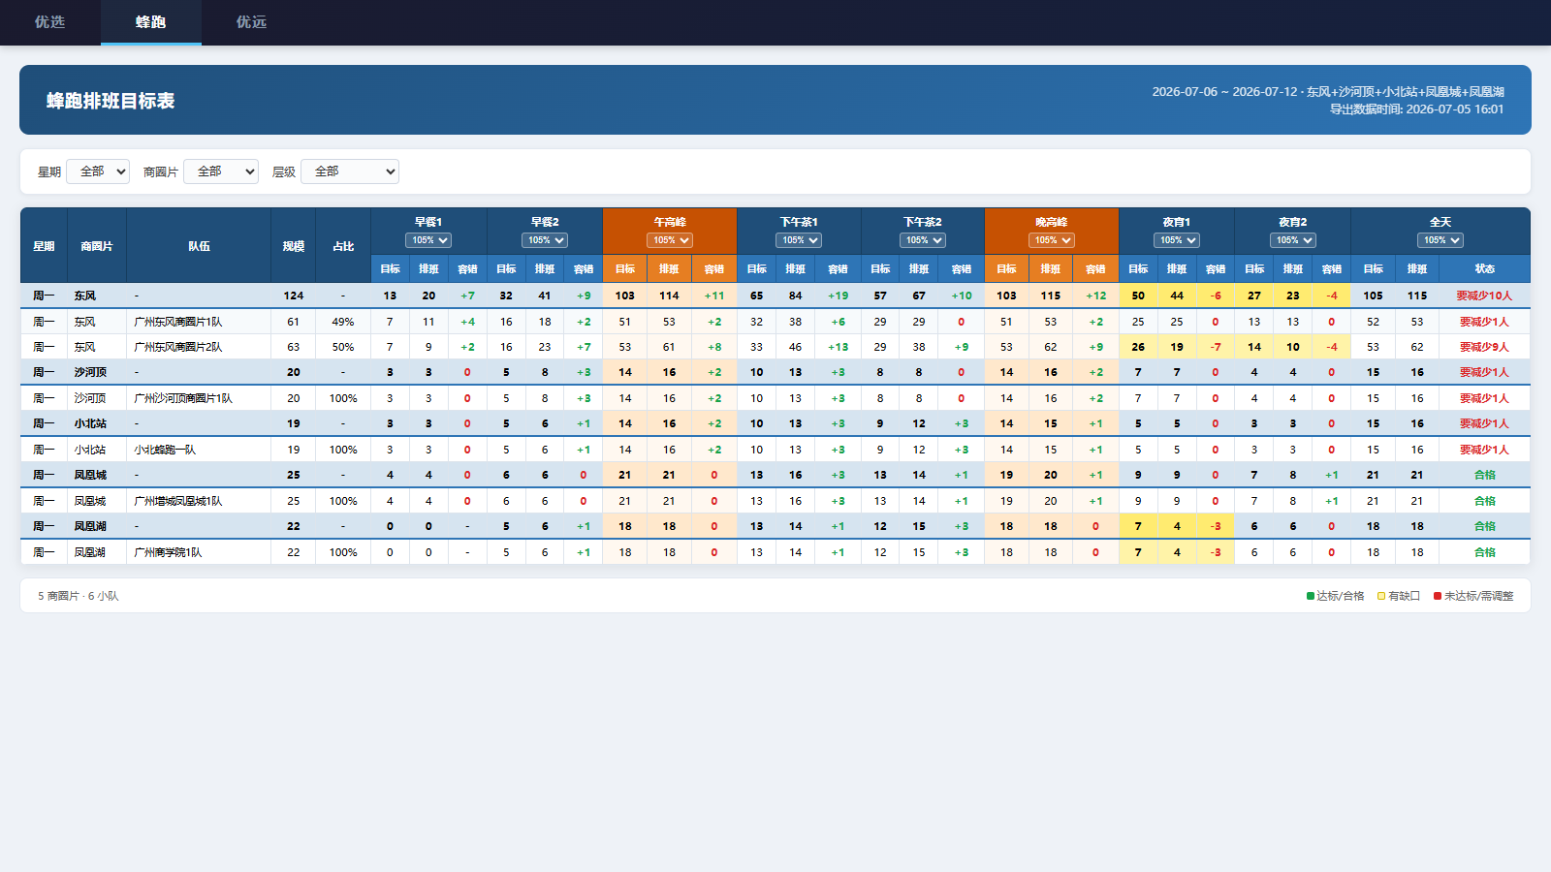
Task: Open the 早餐1 percentage dropdown
Action: tap(428, 240)
